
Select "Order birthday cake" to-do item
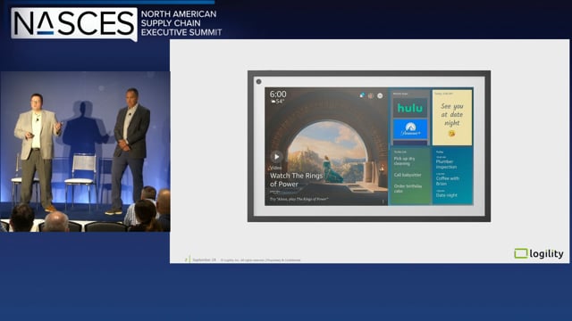(408, 188)
